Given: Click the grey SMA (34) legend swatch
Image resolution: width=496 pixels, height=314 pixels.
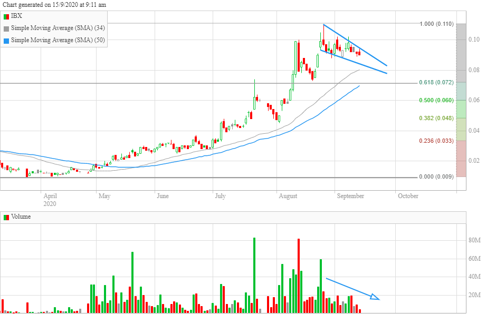Looking at the screenshot, I should (x=6, y=29).
